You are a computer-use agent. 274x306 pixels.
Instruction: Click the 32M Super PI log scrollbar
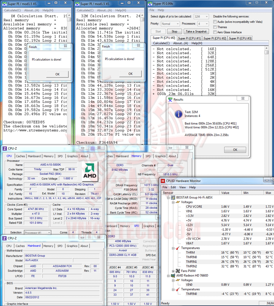142,79
